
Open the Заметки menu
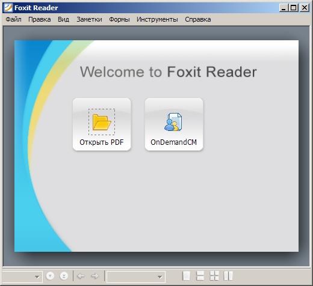click(x=89, y=19)
